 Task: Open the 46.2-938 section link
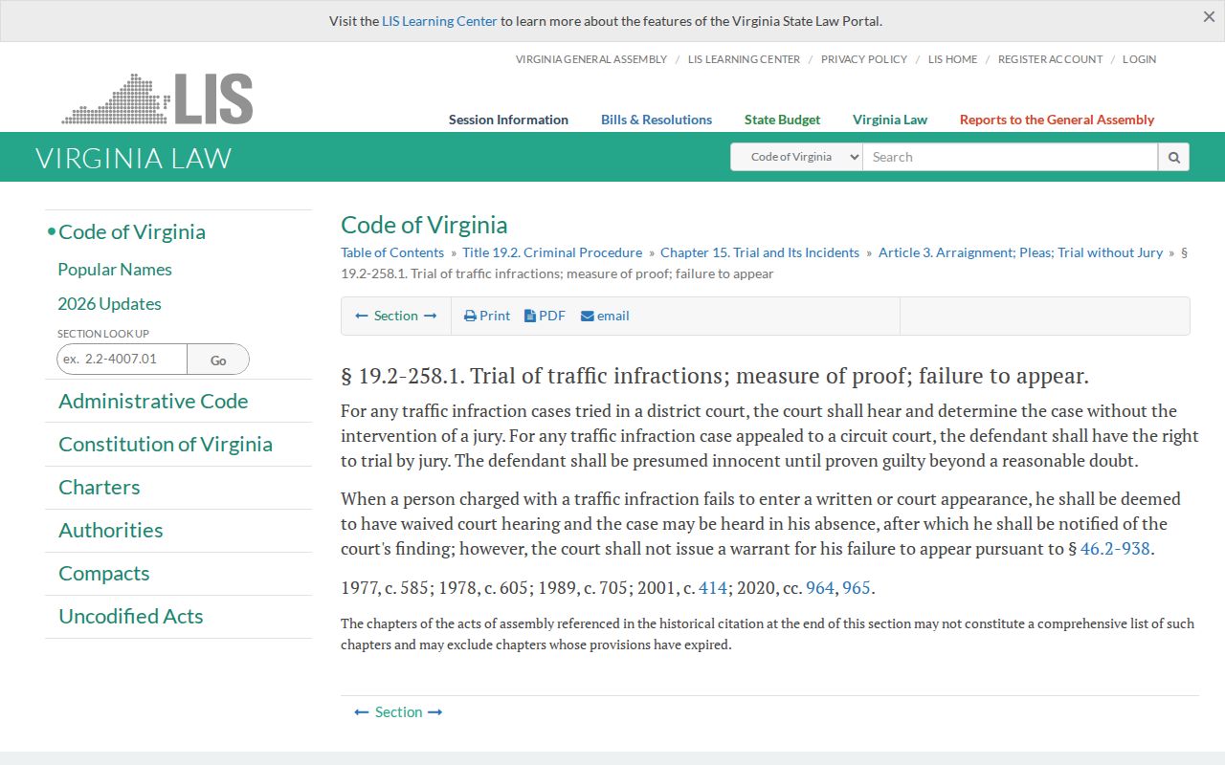point(1115,549)
